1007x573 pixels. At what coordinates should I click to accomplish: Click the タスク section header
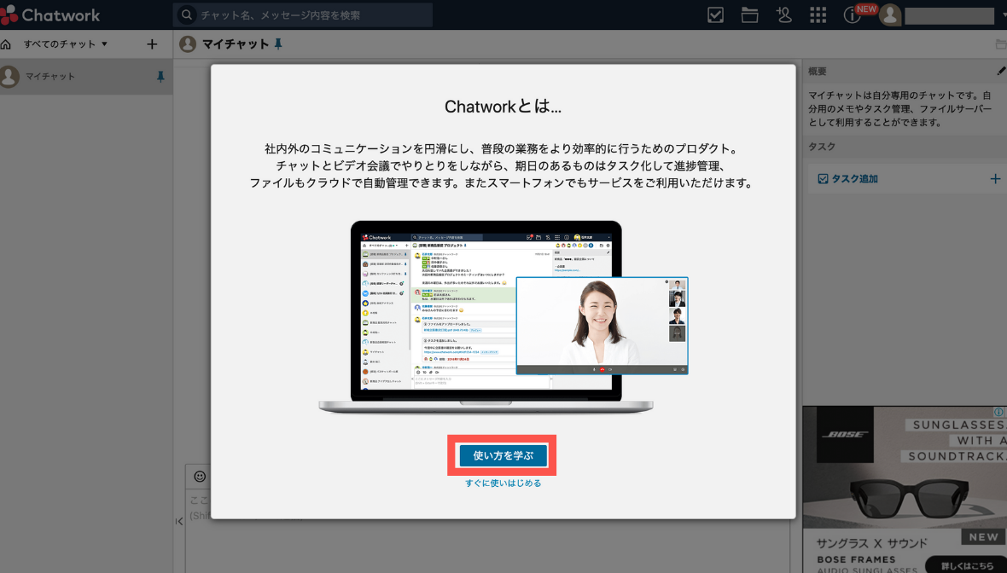(x=905, y=147)
